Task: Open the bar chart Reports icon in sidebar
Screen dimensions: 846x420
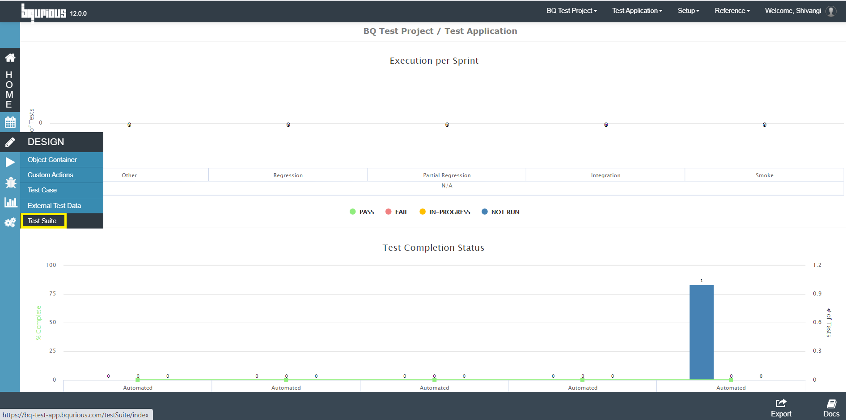Action: (10, 202)
